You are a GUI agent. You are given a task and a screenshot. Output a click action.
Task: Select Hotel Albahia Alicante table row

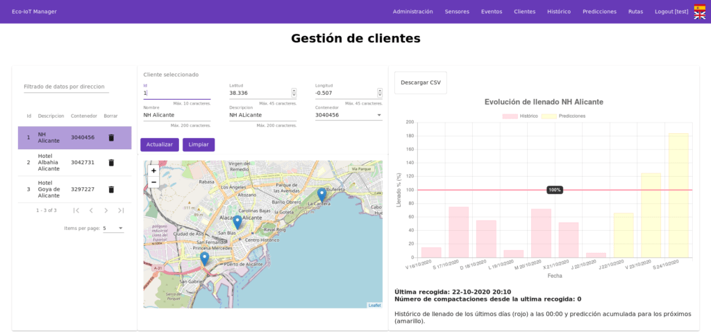(75, 162)
